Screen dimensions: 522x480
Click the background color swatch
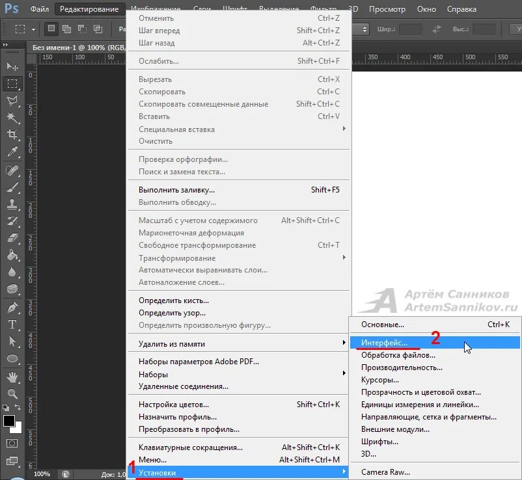click(x=18, y=429)
